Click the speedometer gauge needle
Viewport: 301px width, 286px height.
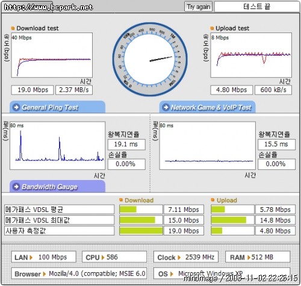[161, 59]
